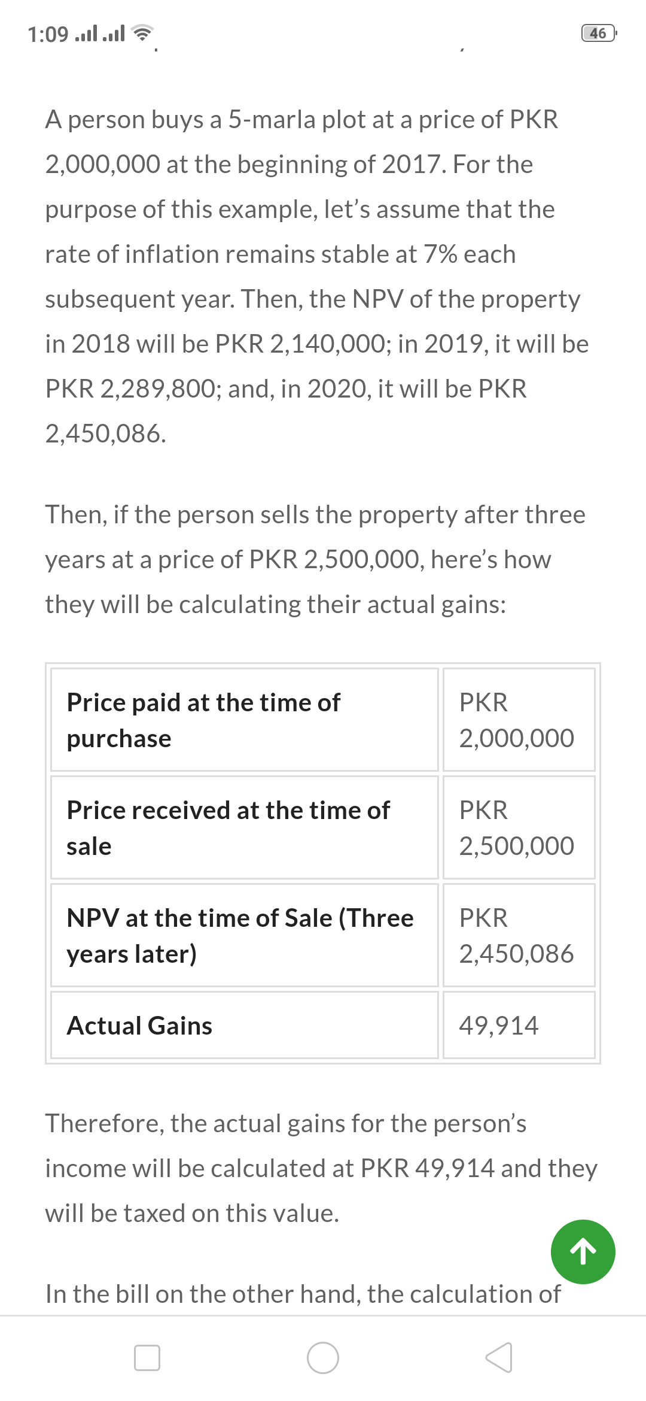
Task: Open recent apps with the square button
Action: [x=147, y=1357]
